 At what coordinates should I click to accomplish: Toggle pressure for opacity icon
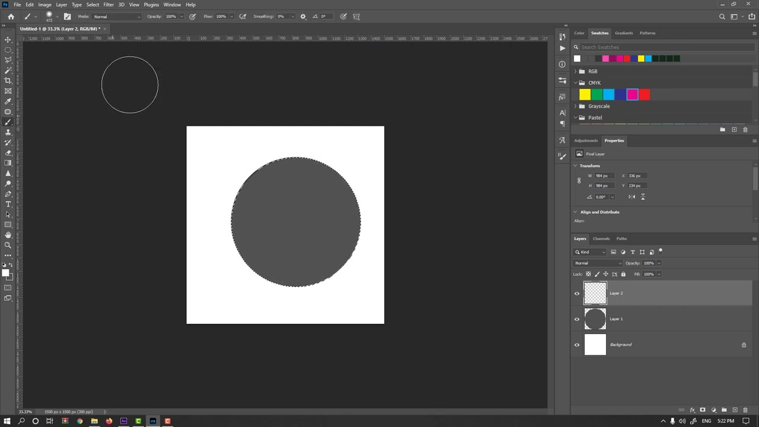[192, 17]
